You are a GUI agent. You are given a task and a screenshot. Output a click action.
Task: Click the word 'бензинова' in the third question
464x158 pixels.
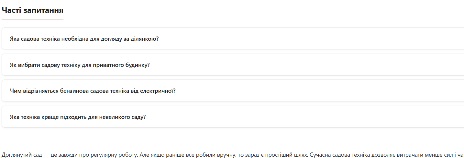point(74,91)
